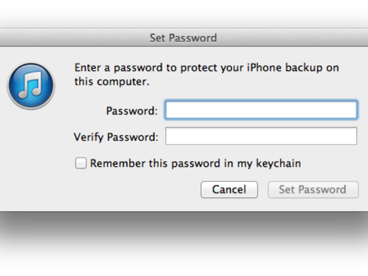The image size is (368, 276).
Task: Click the dimmed Set Password button
Action: point(313,190)
